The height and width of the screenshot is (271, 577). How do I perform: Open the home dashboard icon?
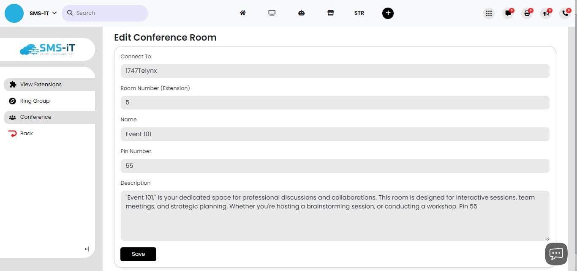(x=242, y=13)
